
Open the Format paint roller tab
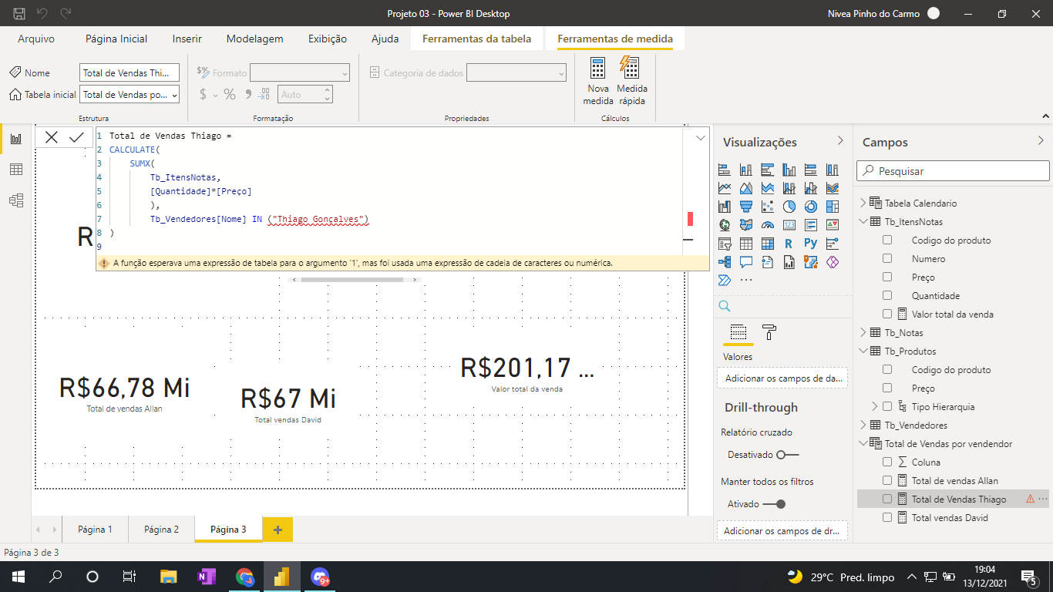click(x=769, y=332)
